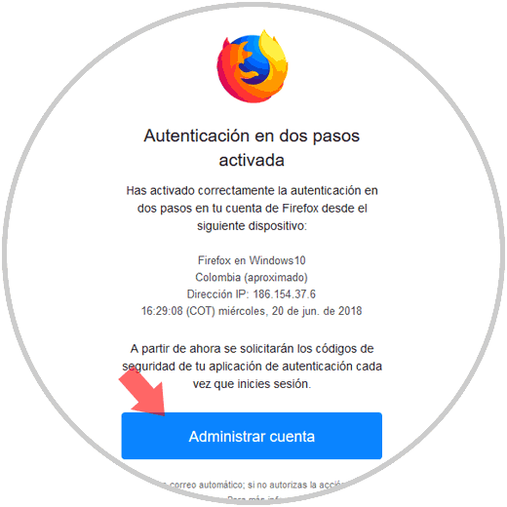Click the siguiente dispositivo text line

click(x=252, y=226)
